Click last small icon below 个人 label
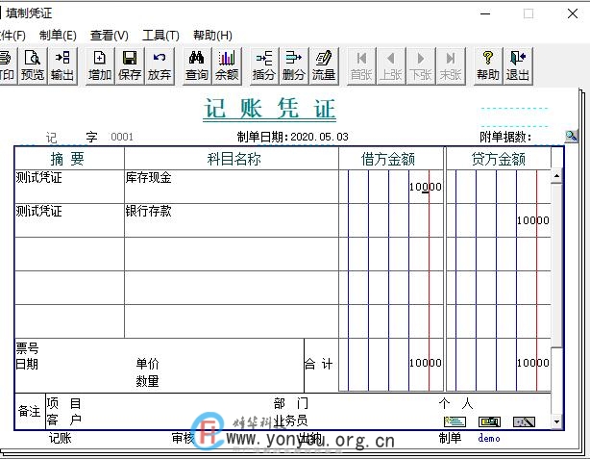The width and height of the screenshot is (590, 459). coord(524,421)
